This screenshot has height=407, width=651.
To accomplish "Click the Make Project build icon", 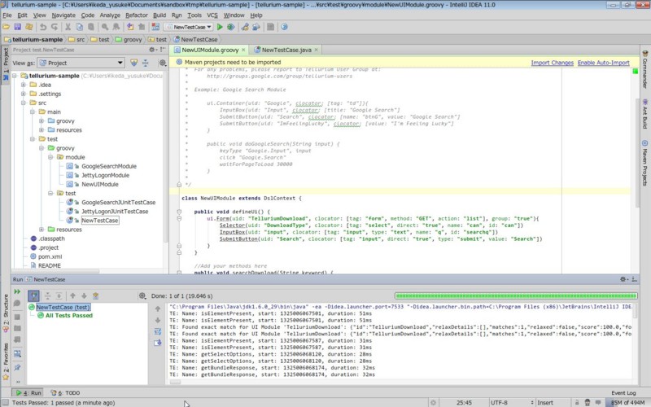I will (155, 27).
